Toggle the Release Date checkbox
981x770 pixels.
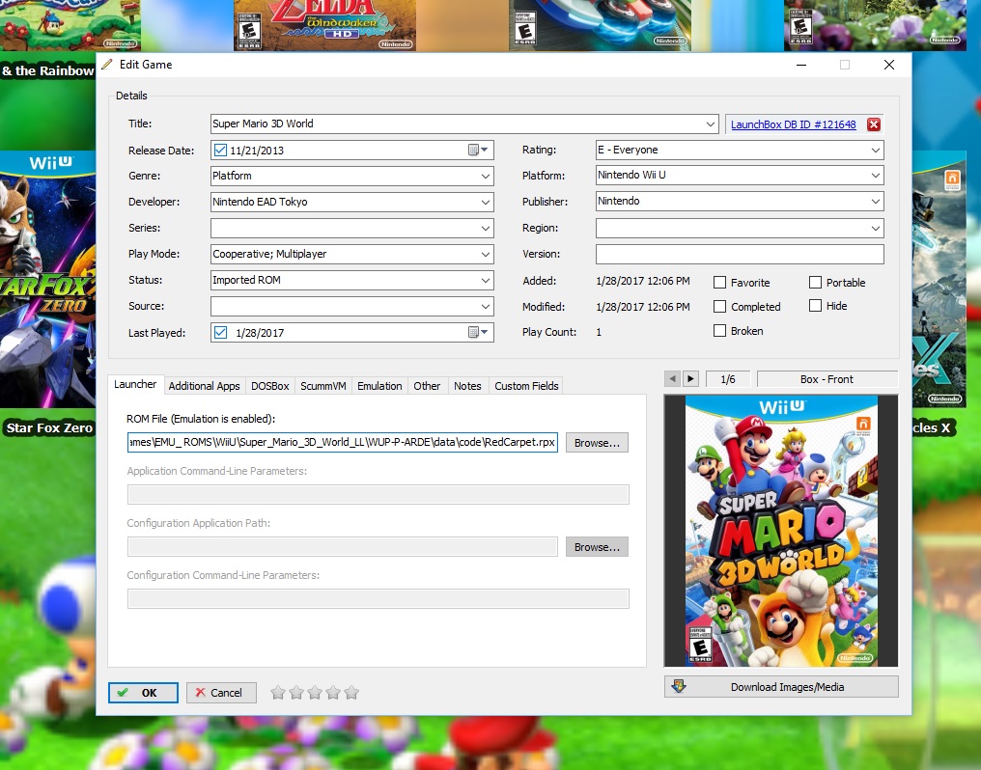click(x=220, y=150)
